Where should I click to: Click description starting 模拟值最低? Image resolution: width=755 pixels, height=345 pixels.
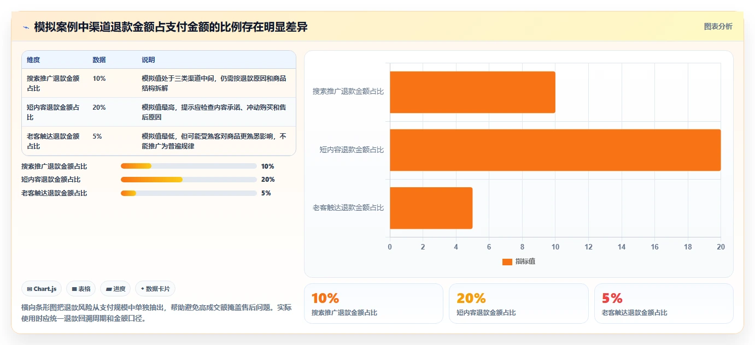(x=214, y=141)
